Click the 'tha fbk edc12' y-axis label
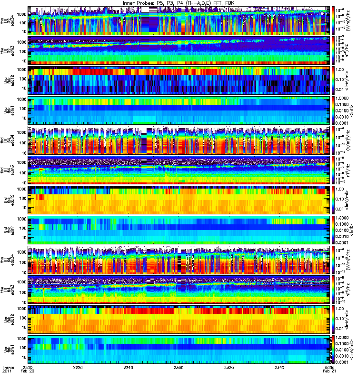Screen dimensions: 357x381 tap(9, 80)
